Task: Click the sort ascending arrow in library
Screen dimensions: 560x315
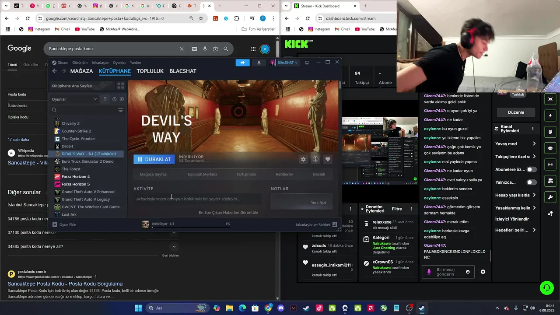Action: point(105,99)
